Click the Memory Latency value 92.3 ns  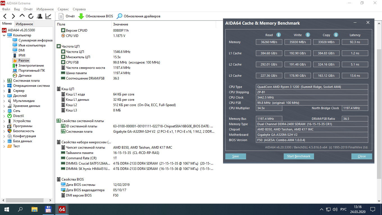coord(355,42)
